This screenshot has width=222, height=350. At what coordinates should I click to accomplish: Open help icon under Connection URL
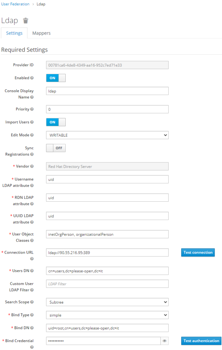coord(32,259)
